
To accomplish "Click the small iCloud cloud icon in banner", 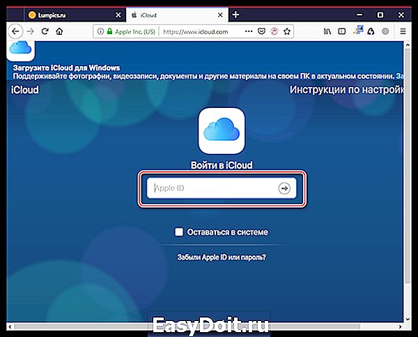I will (20, 49).
